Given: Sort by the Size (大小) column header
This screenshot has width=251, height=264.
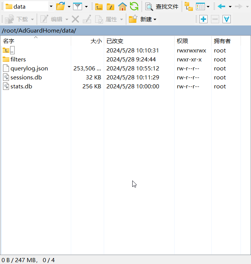Looking at the screenshot, I should (x=96, y=41).
